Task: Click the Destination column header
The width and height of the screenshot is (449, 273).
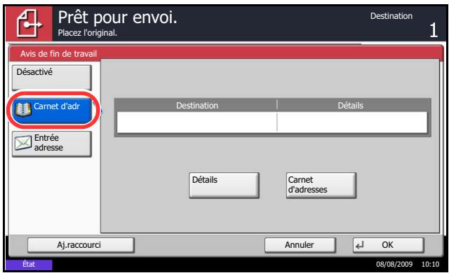Action: (x=197, y=106)
